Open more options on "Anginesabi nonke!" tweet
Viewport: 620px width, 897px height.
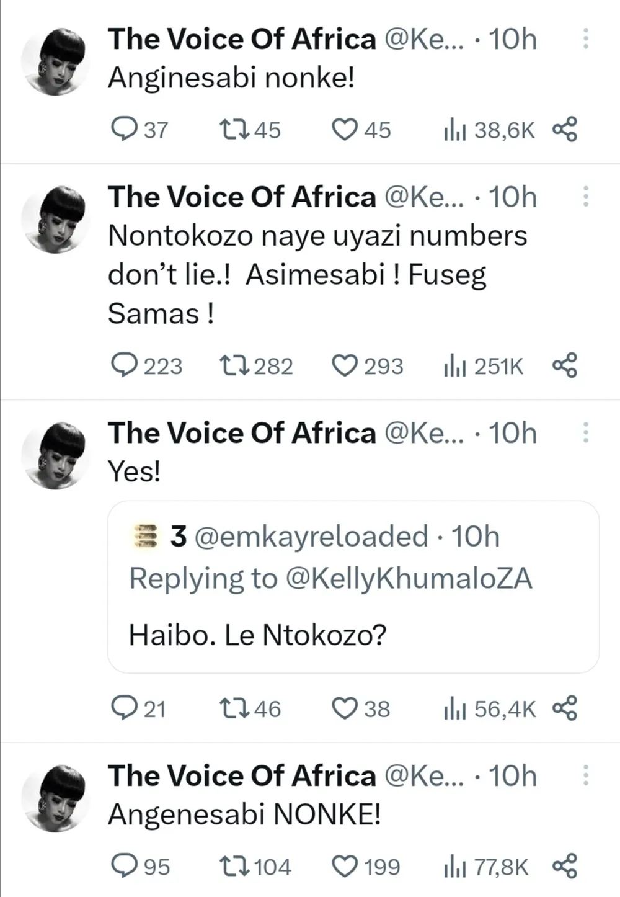pyautogui.click(x=585, y=39)
